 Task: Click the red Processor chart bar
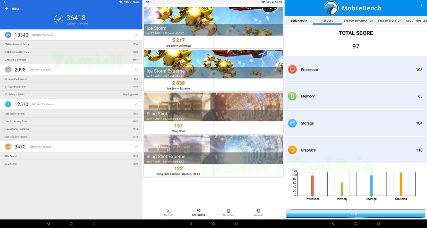click(x=313, y=186)
